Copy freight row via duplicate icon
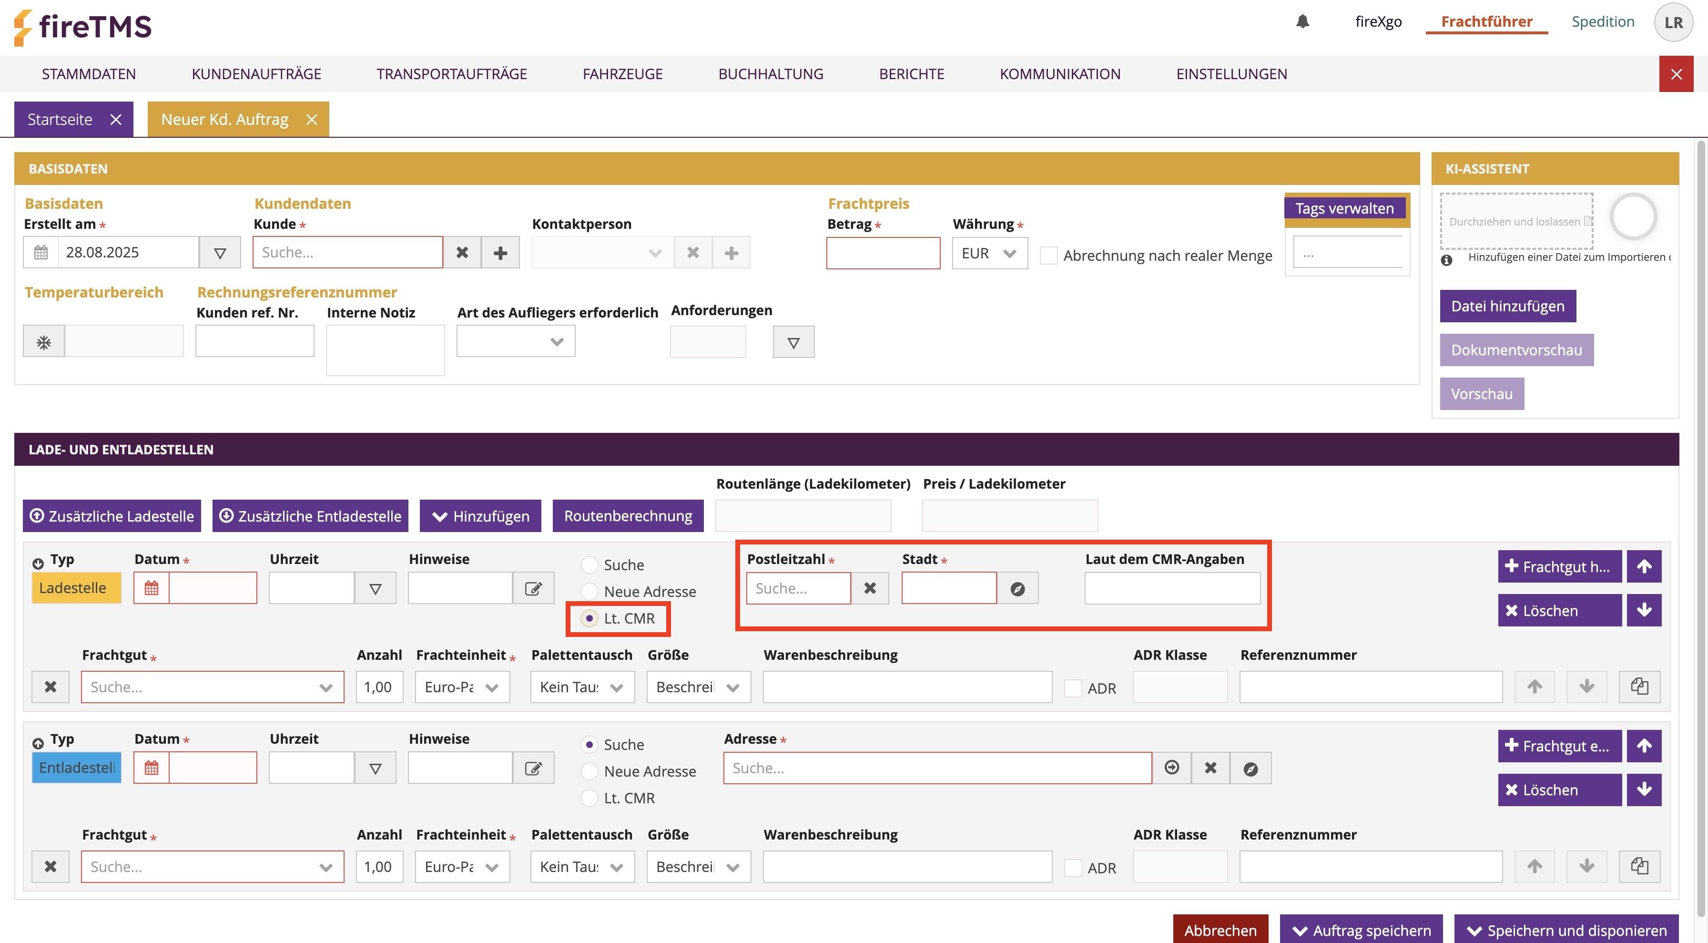This screenshot has height=943, width=1708. click(1639, 687)
